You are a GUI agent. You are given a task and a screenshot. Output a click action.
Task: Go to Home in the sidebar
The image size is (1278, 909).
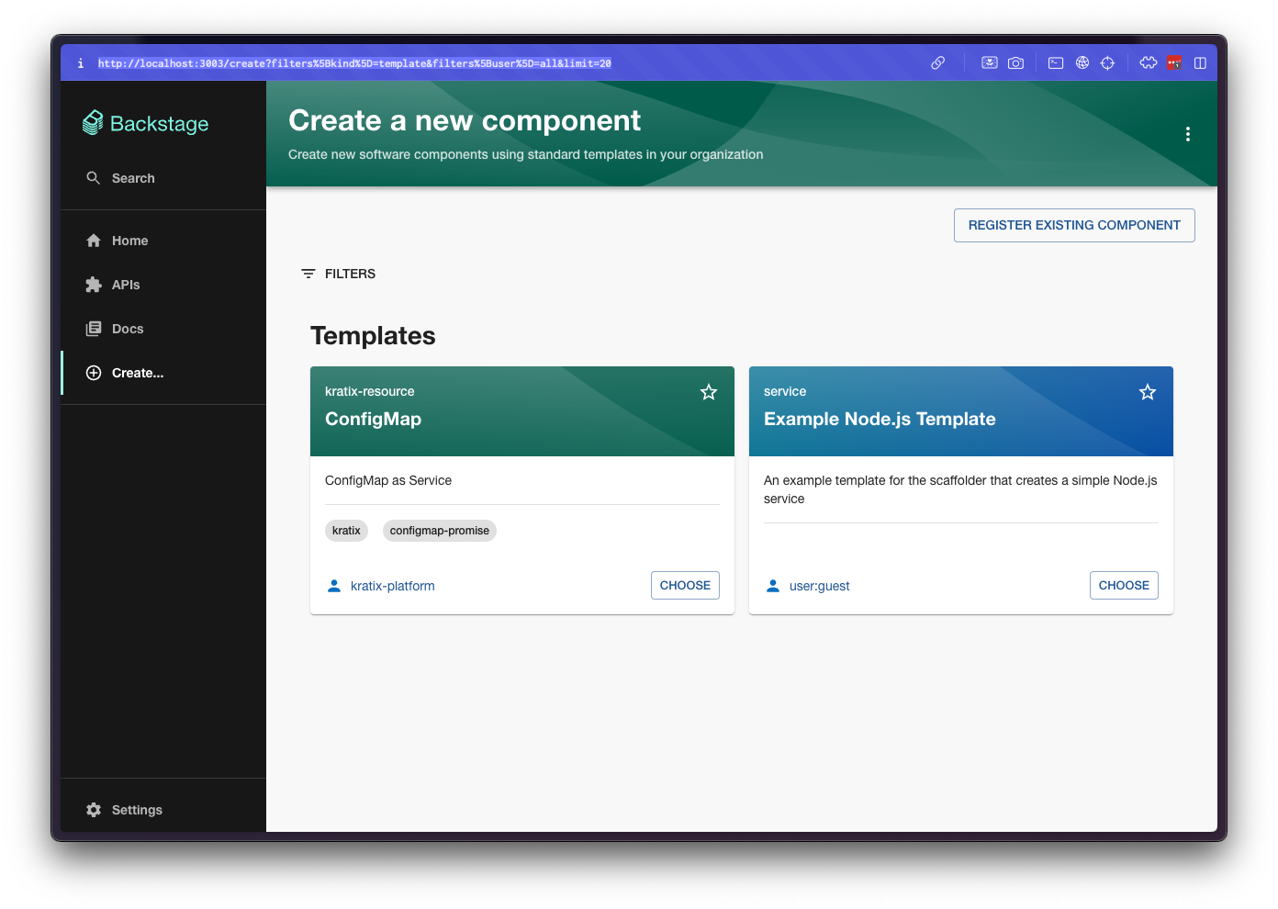[163, 241]
